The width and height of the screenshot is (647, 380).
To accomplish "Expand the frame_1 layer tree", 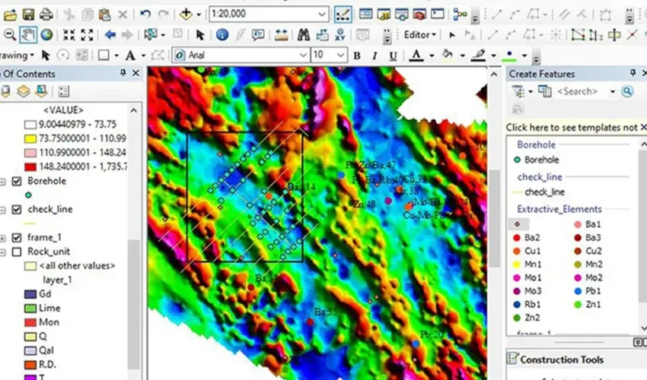I will pos(5,238).
